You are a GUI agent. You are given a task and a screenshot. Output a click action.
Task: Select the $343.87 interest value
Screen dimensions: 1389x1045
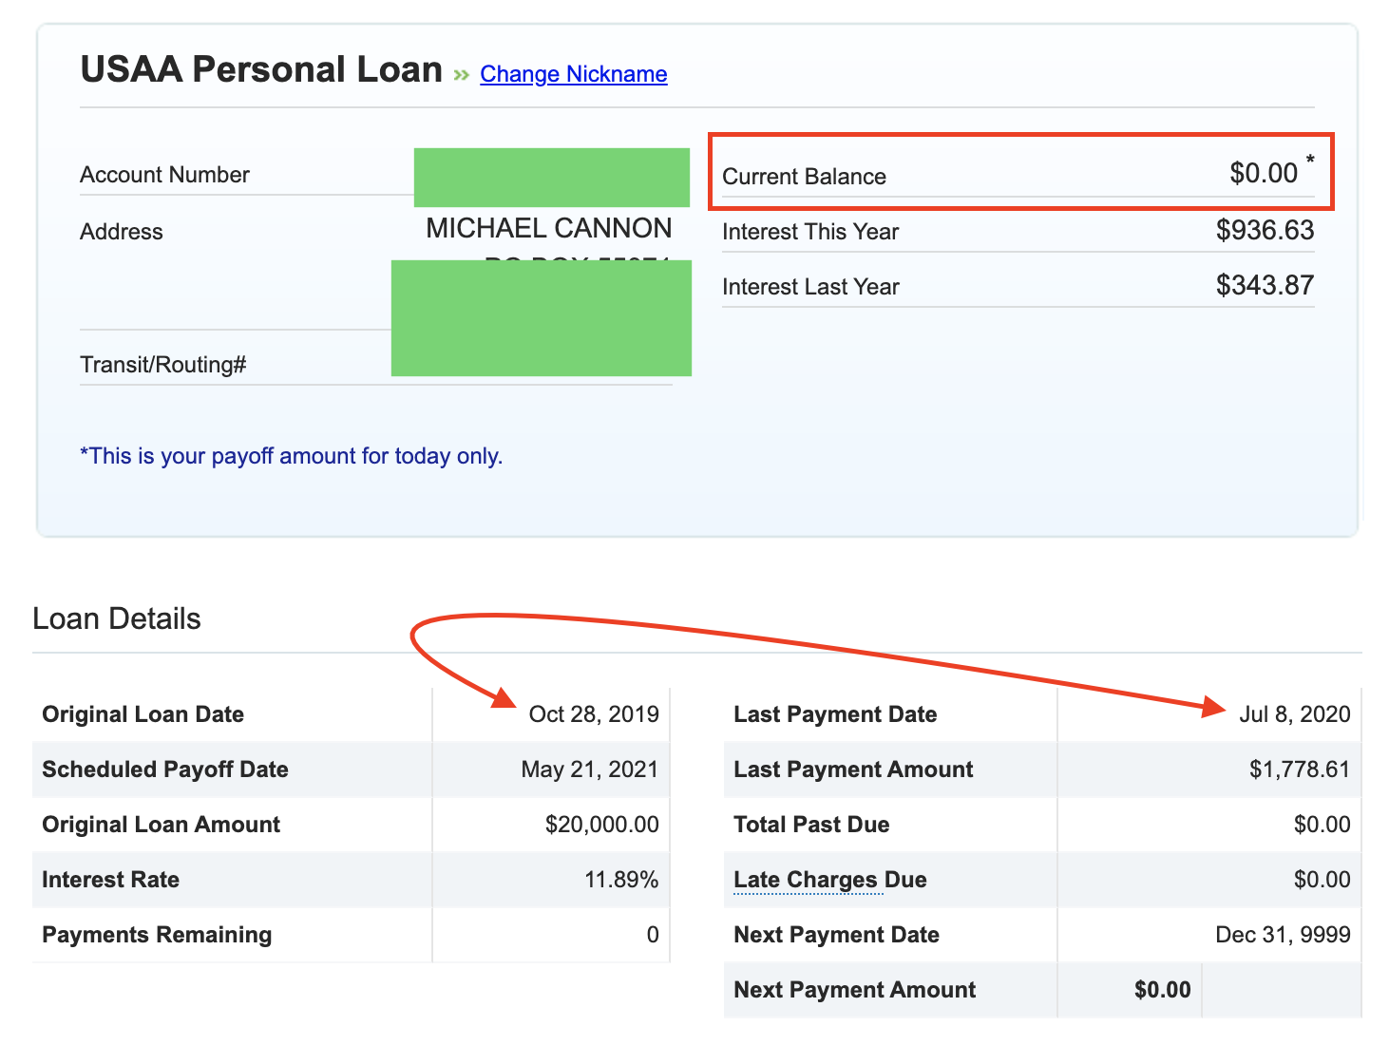1265,285
